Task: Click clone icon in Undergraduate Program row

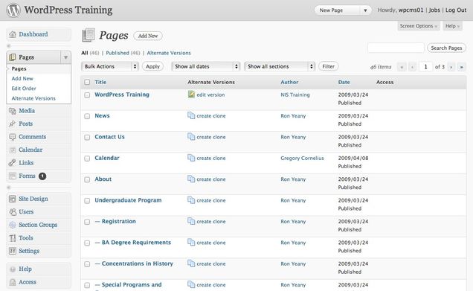Action: point(191,200)
